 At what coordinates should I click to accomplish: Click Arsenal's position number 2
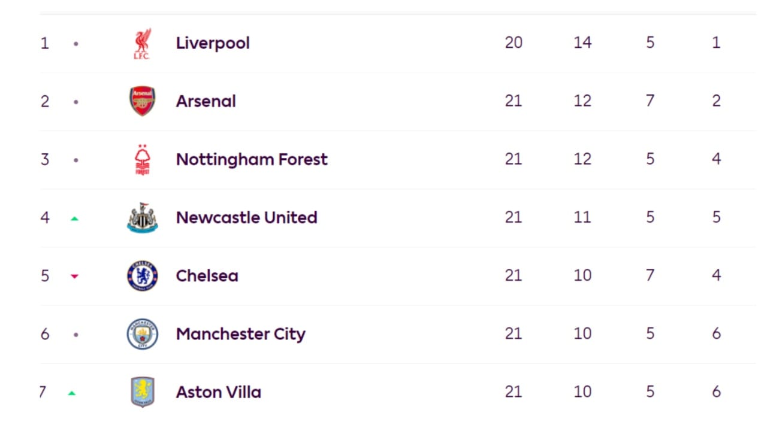(45, 101)
